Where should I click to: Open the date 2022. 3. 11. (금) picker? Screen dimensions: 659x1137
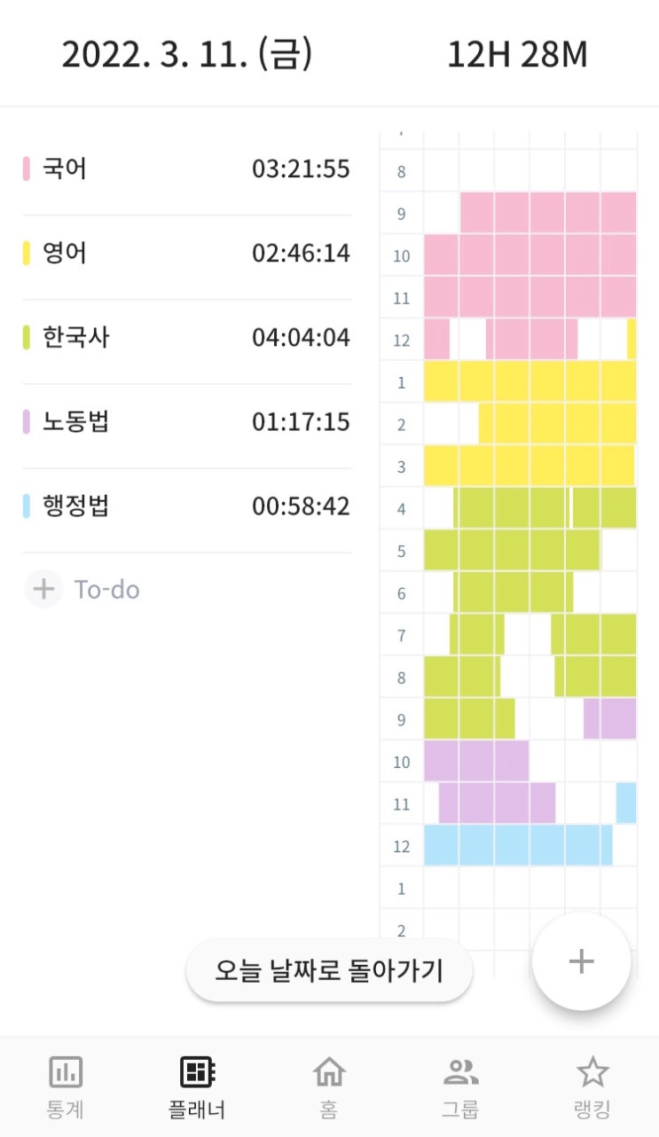[187, 55]
